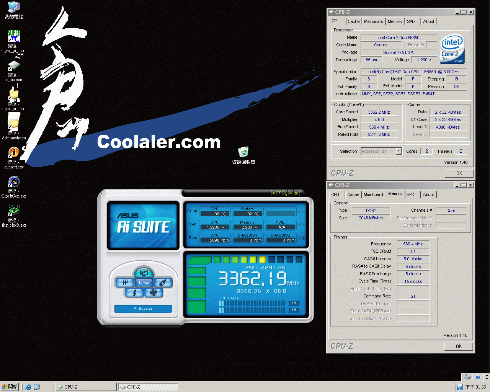Screen dimensions: 490x392
Task: Open the AI Gear gearshift icon in AI Suite
Action: (x=124, y=283)
